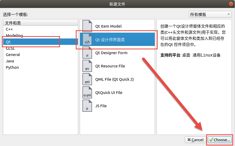Choose the JS File template
Screen dimensions: 235x146
117,106
